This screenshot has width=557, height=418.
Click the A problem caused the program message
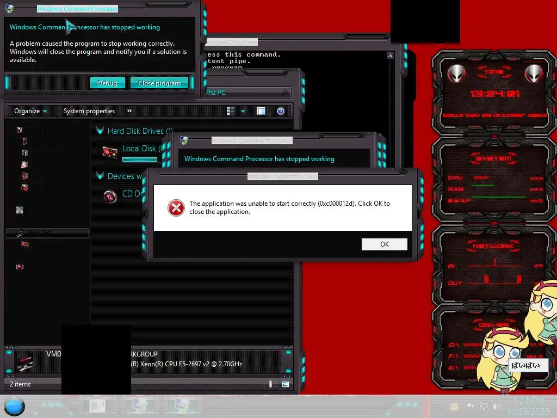[x=98, y=52]
